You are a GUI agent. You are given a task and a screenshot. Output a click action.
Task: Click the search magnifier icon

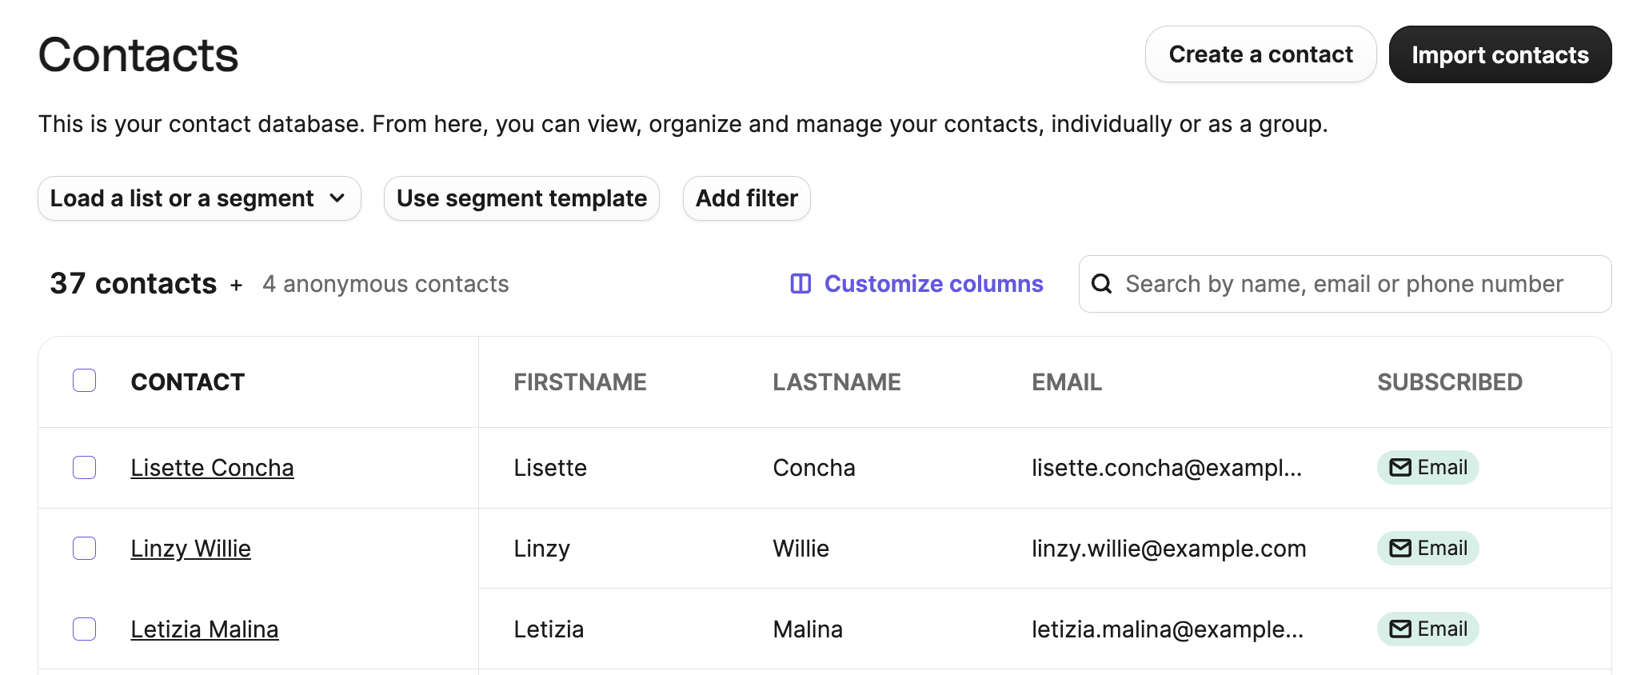[1101, 284]
